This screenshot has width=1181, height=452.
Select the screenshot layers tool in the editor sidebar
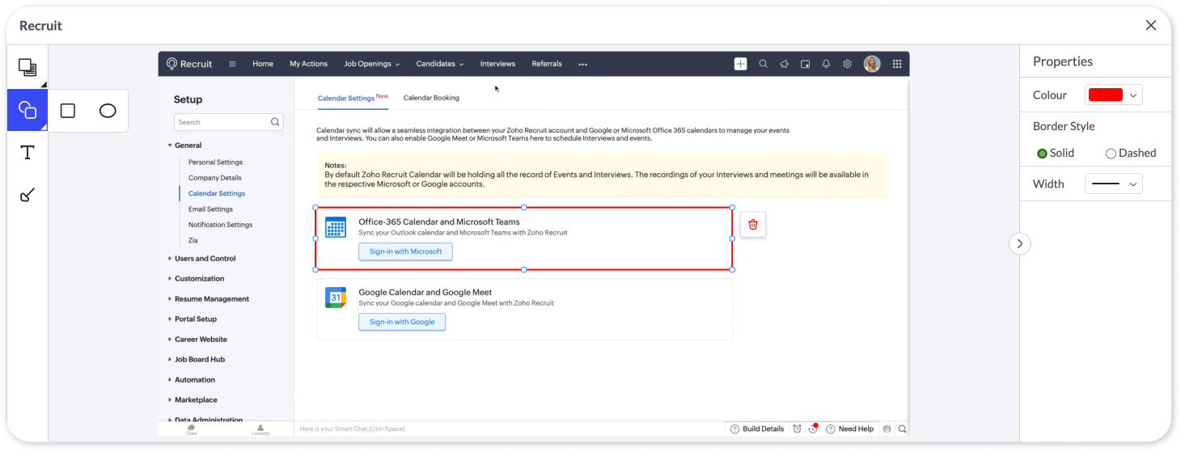pos(28,68)
